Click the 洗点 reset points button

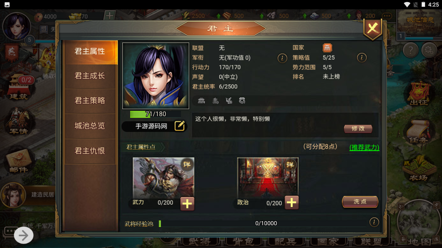coord(360,201)
